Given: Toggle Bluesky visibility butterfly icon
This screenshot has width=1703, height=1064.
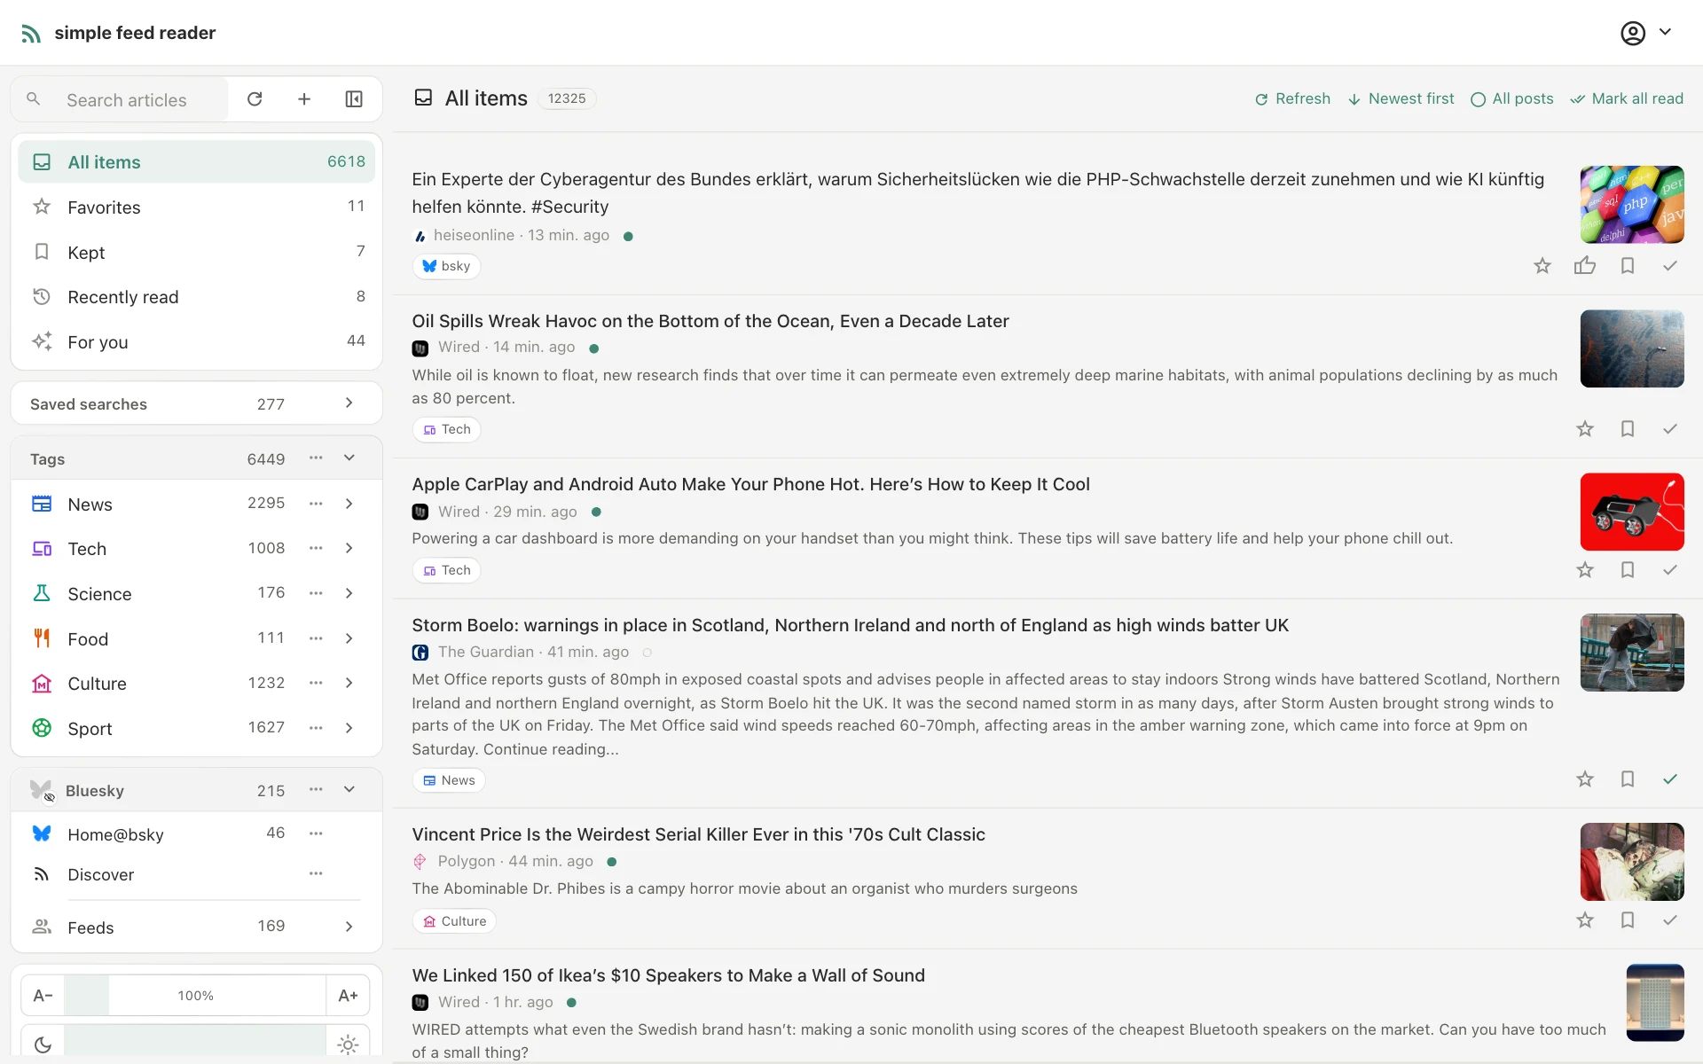Looking at the screenshot, I should (x=41, y=790).
